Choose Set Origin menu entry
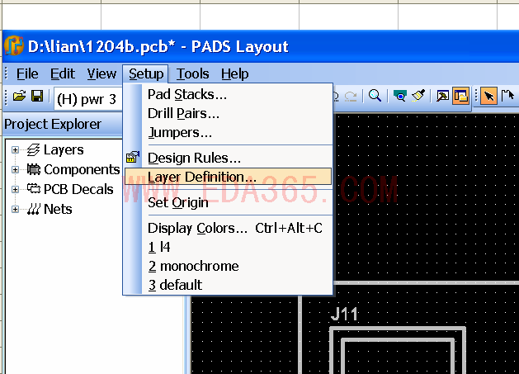Screen dimensions: 519x374 (229, 202)
